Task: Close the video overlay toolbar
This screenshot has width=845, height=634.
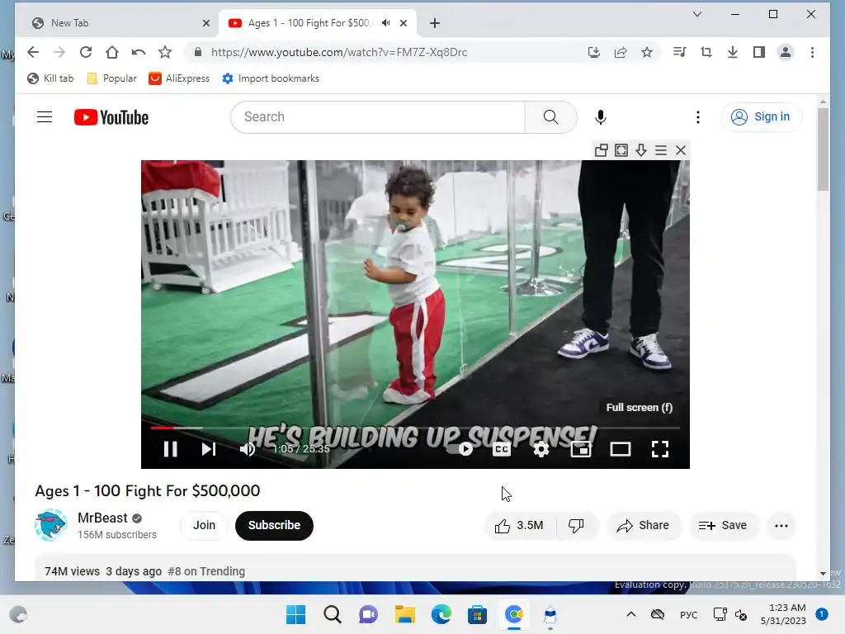Action: click(681, 150)
